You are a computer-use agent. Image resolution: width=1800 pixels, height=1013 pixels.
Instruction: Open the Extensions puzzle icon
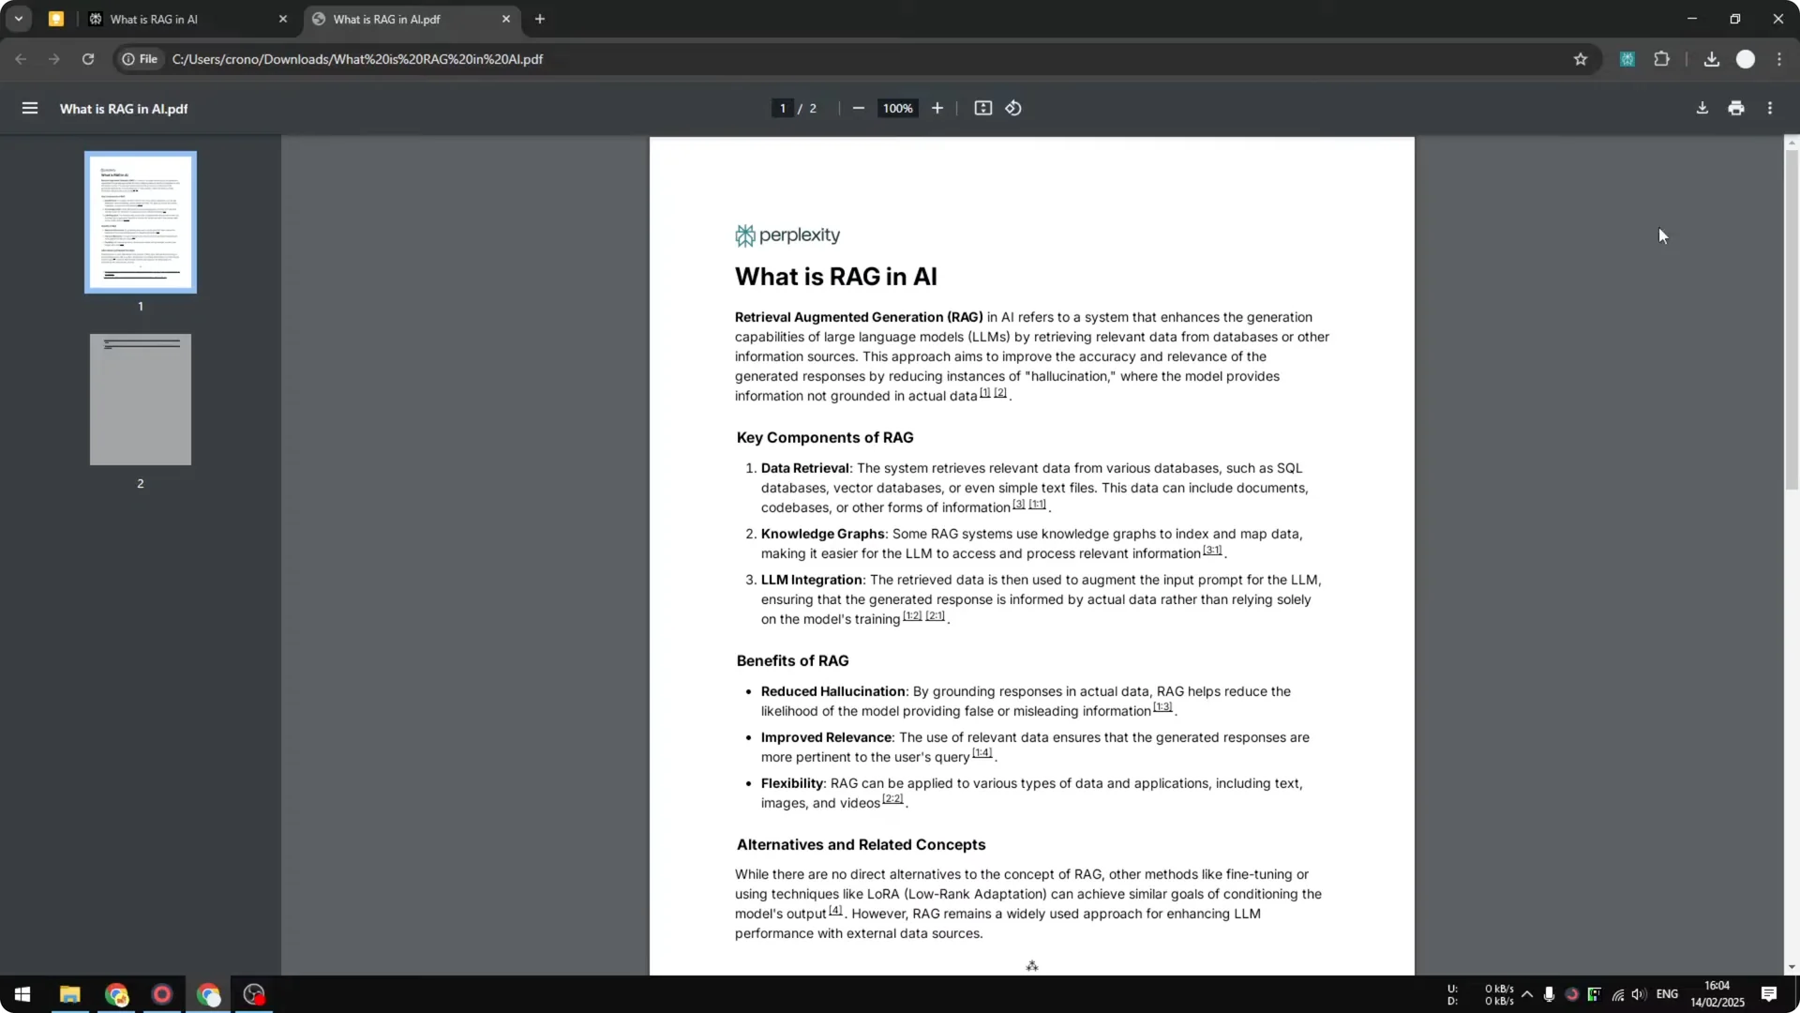pos(1661,58)
